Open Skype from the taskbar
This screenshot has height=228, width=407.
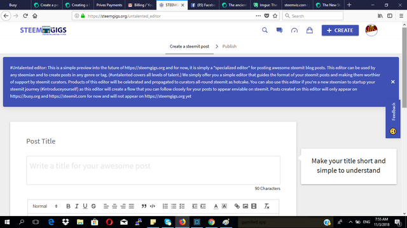click(x=168, y=222)
